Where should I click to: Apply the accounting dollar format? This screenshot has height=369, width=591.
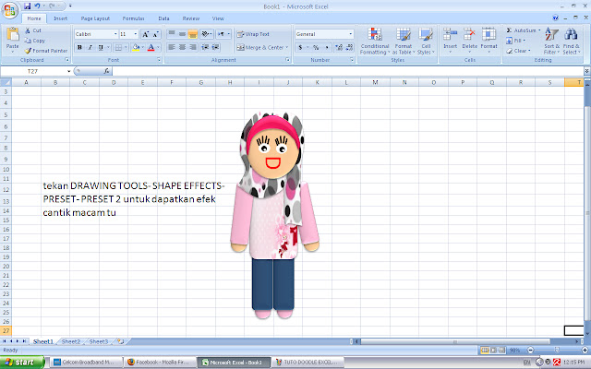pyautogui.click(x=300, y=47)
